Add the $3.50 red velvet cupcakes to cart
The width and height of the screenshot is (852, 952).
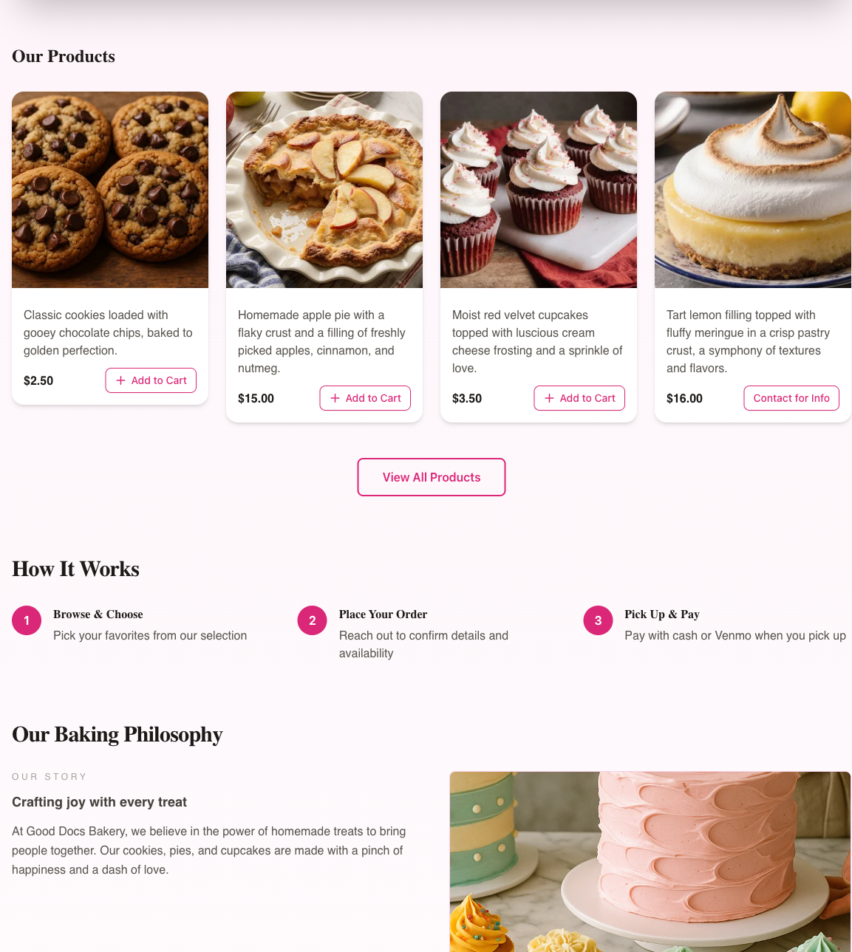(579, 398)
